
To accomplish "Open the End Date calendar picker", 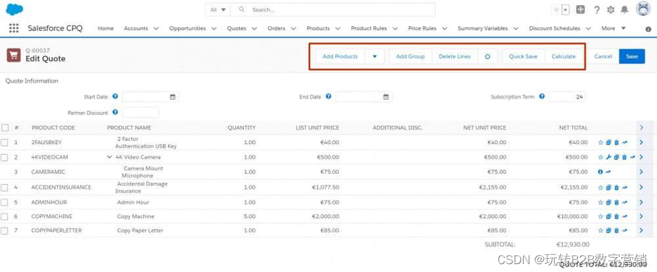I will (386, 97).
